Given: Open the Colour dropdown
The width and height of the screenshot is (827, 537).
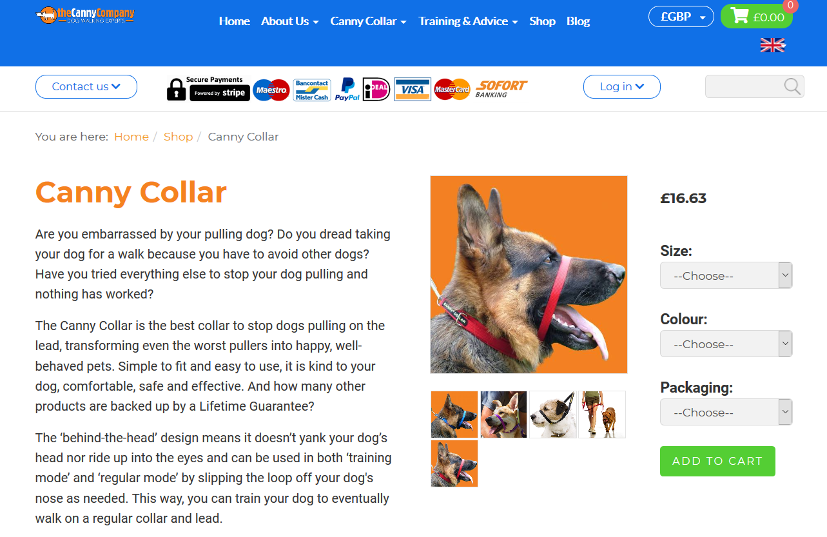Looking at the screenshot, I should tap(726, 344).
